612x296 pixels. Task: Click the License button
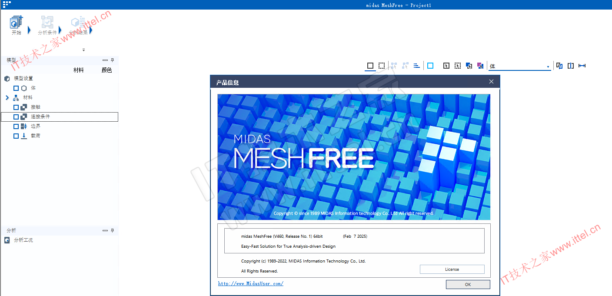coord(452,269)
